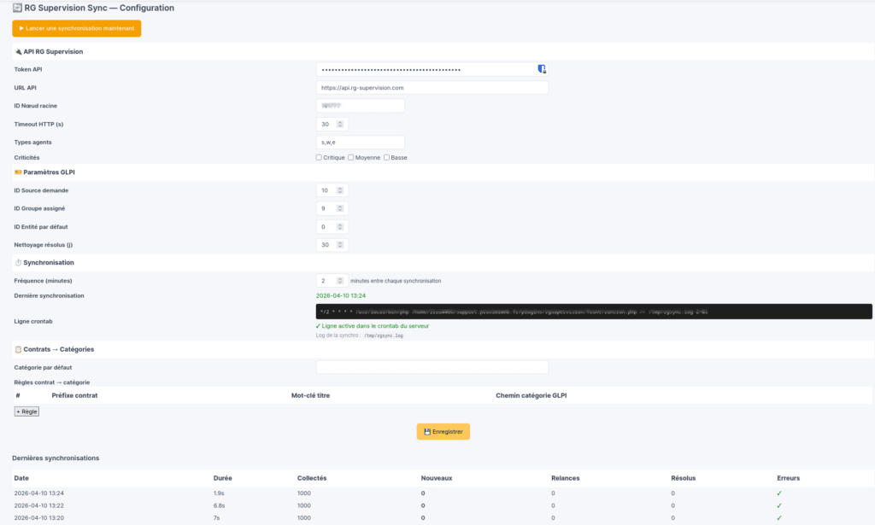This screenshot has width=875, height=525.
Task: Enable the Critique criticity checkbox
Action: (x=319, y=158)
